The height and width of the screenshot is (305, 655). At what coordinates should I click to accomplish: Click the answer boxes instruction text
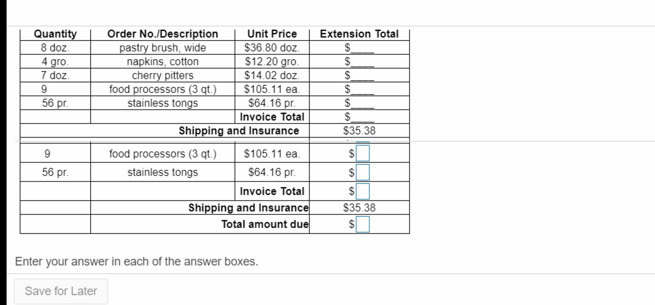point(137,262)
